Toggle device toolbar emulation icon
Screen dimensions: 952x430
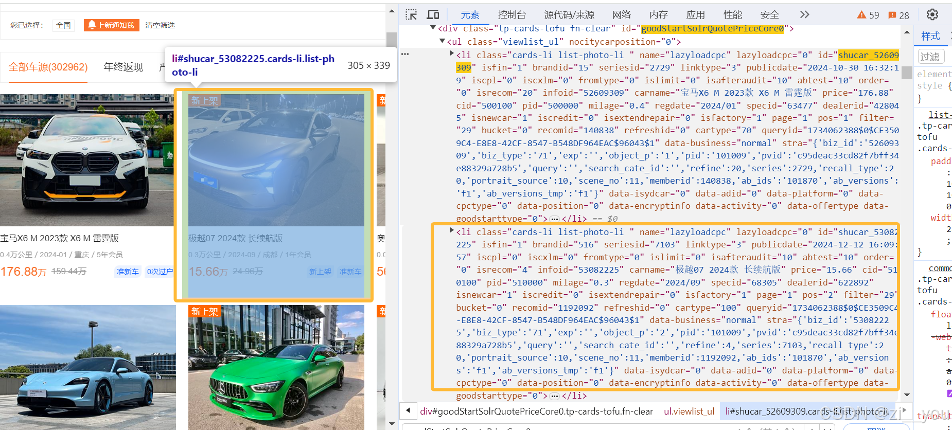433,14
